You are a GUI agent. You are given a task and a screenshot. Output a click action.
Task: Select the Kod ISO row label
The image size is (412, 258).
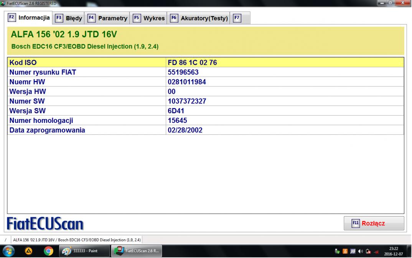click(23, 63)
